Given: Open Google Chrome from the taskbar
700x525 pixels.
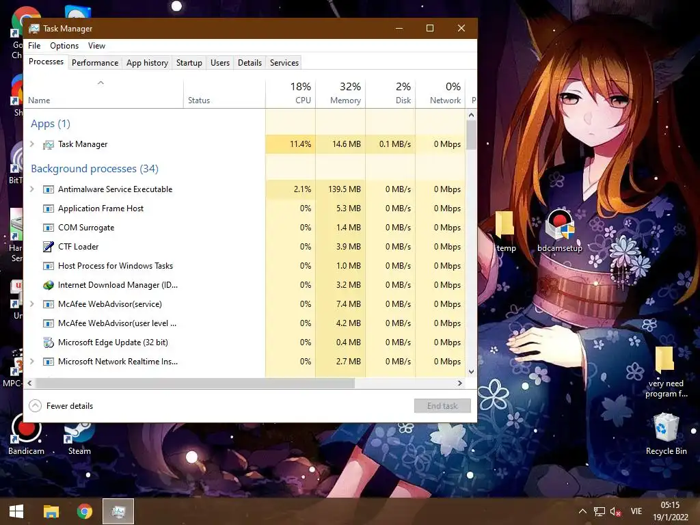Looking at the screenshot, I should [x=84, y=511].
